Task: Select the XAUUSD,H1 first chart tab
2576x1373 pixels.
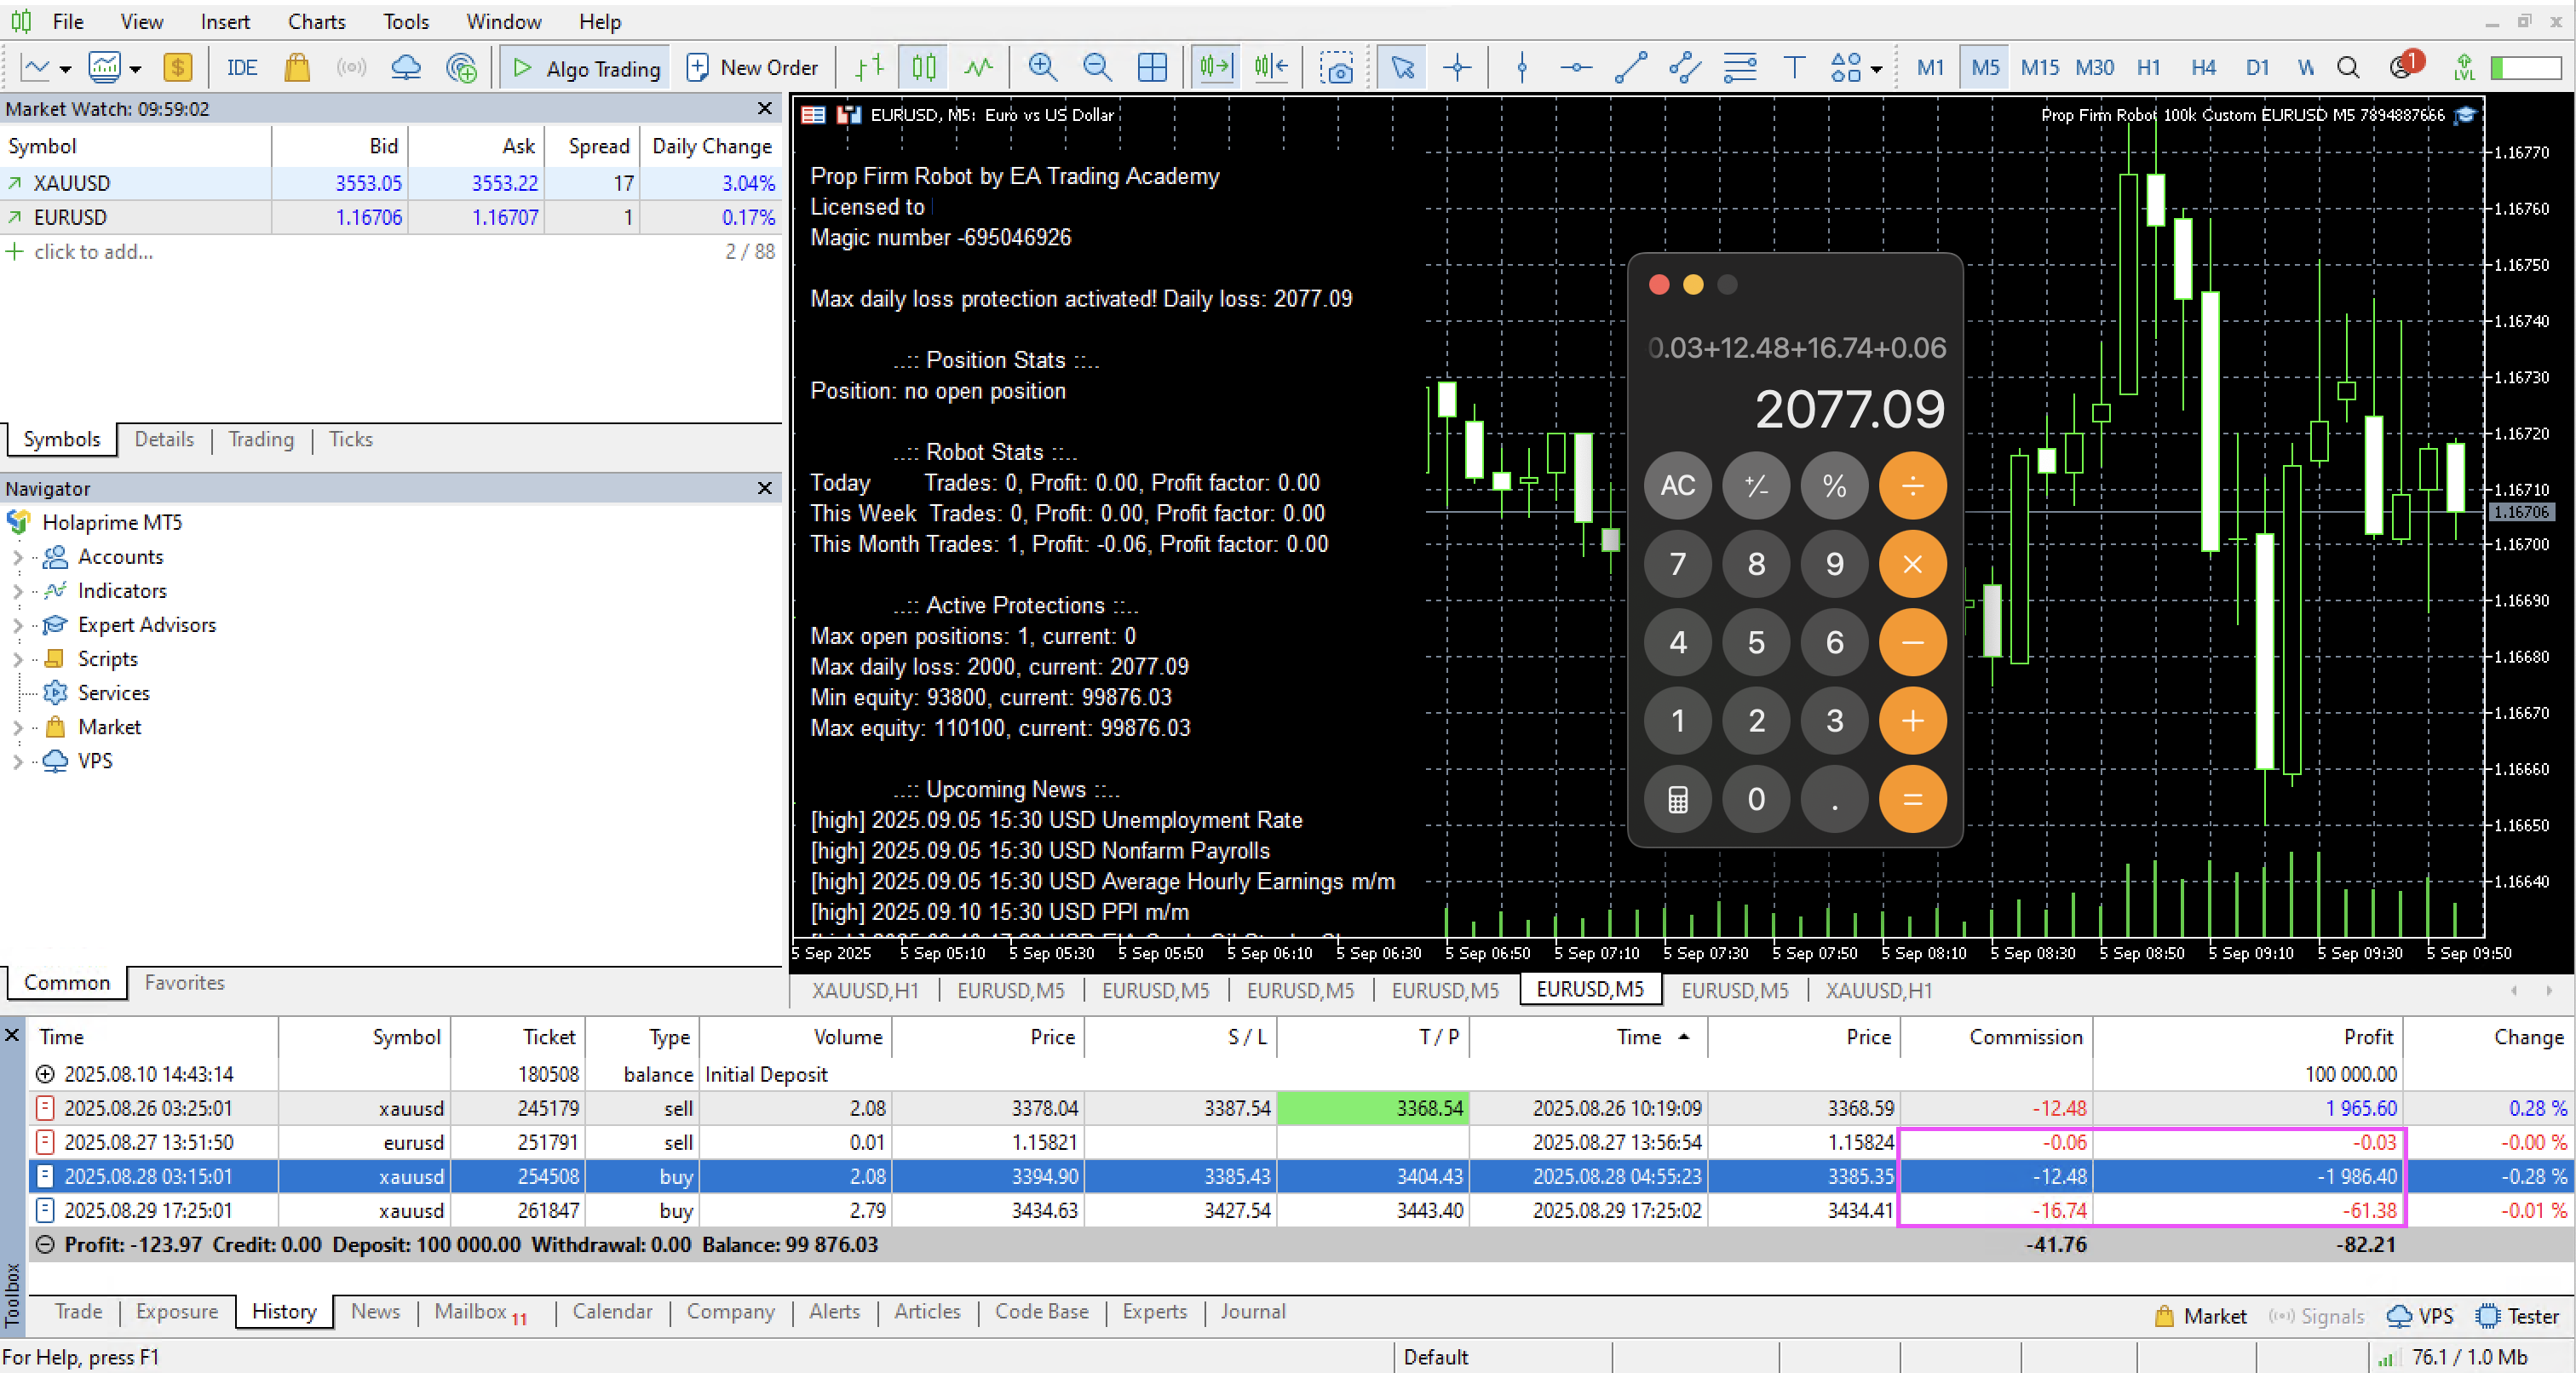Action: coord(865,990)
